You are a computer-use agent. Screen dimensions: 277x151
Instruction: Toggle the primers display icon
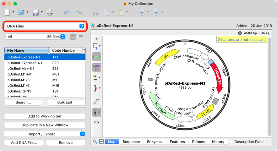point(97,67)
